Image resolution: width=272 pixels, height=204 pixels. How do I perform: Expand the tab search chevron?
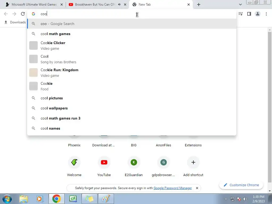click(240, 5)
